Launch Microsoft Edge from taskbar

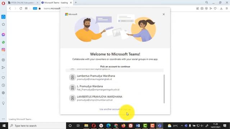109,126
